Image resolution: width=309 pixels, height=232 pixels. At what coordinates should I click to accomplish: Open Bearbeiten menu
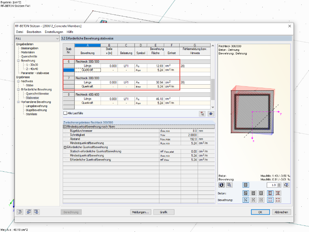click(x=34, y=32)
